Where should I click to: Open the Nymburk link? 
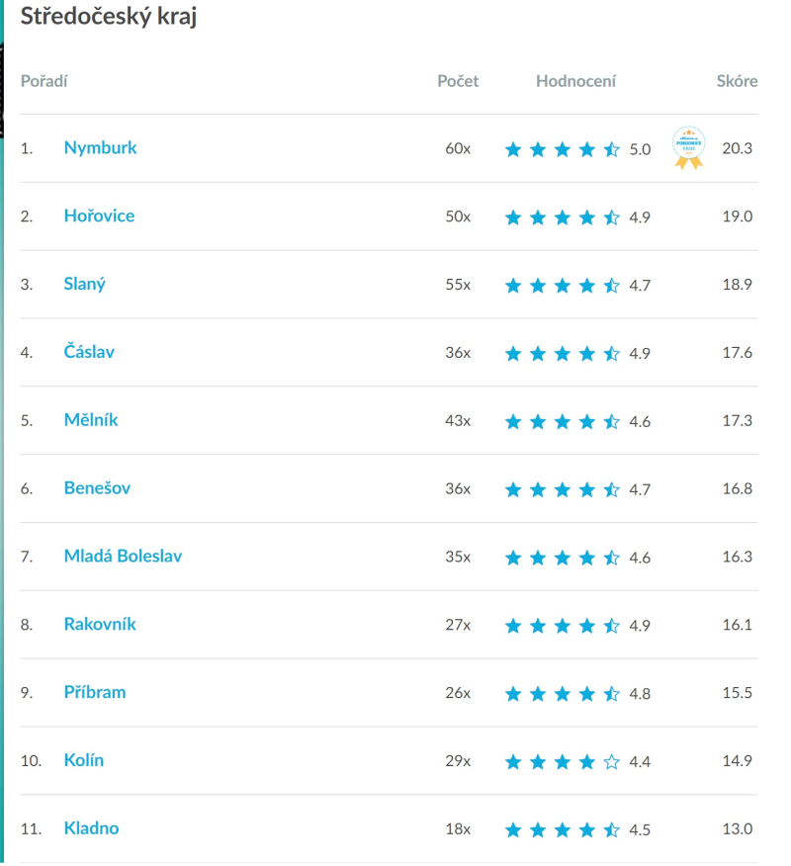100,148
